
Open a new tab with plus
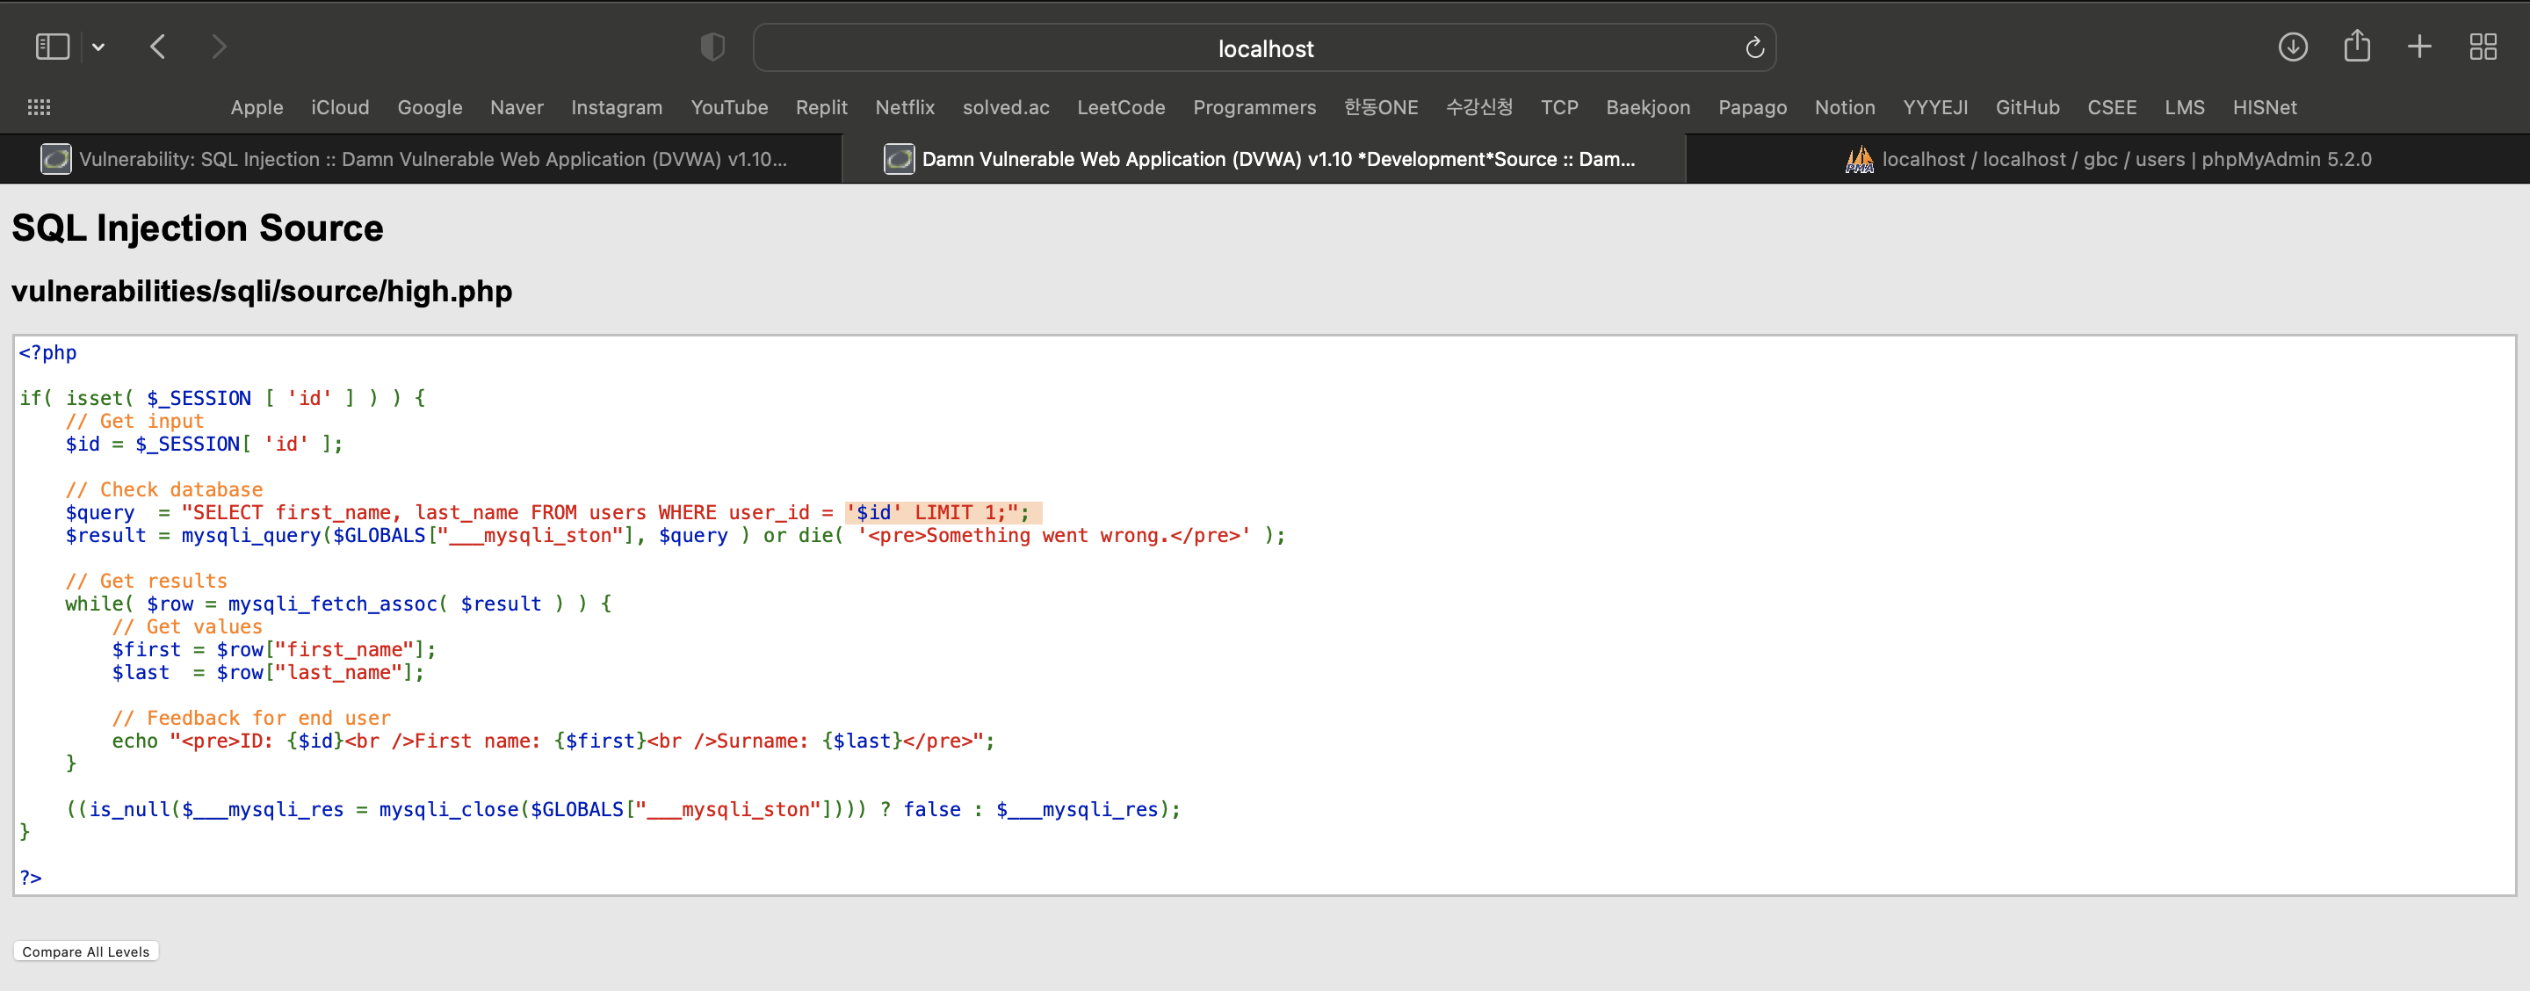tap(2419, 47)
